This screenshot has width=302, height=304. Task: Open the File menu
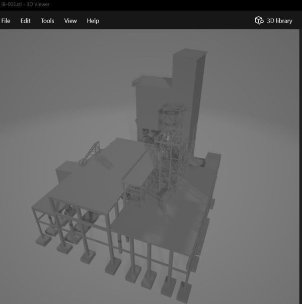6,21
